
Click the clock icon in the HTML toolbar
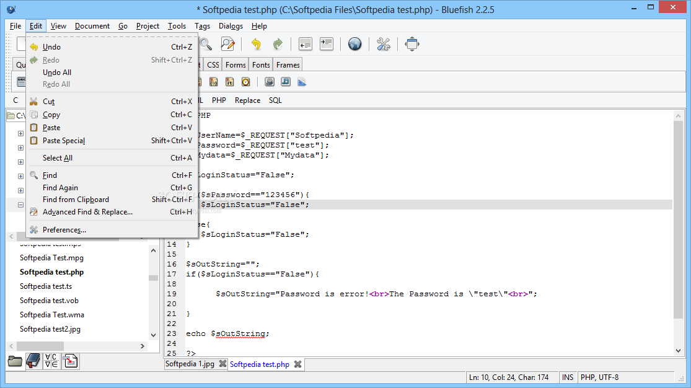[246, 82]
